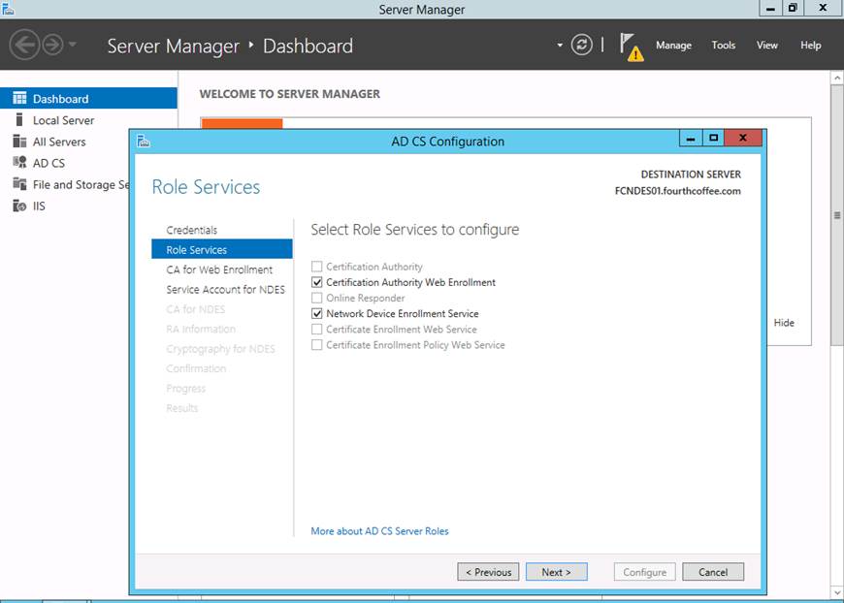This screenshot has width=844, height=603.
Task: Toggle Certificate Enrollment Web Service checkbox
Action: [x=317, y=330]
